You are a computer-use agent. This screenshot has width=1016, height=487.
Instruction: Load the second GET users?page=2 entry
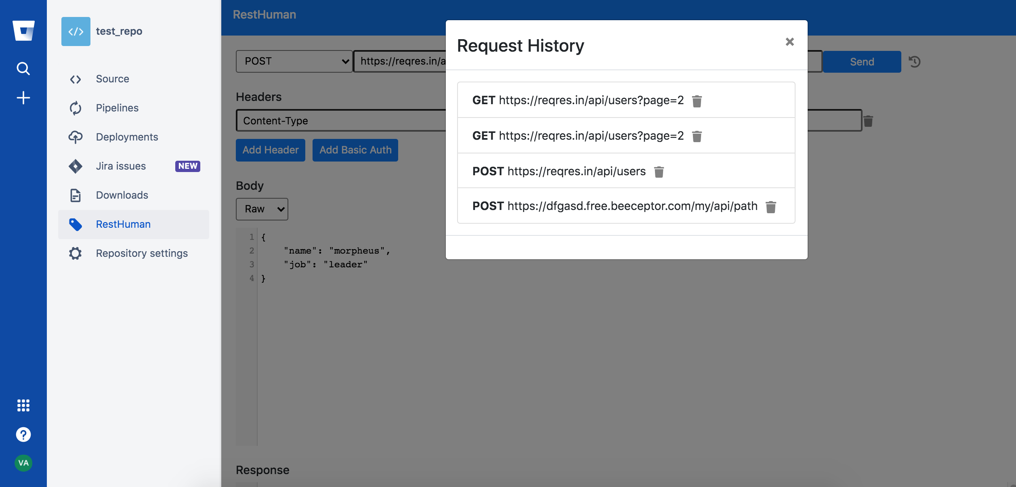(x=577, y=136)
